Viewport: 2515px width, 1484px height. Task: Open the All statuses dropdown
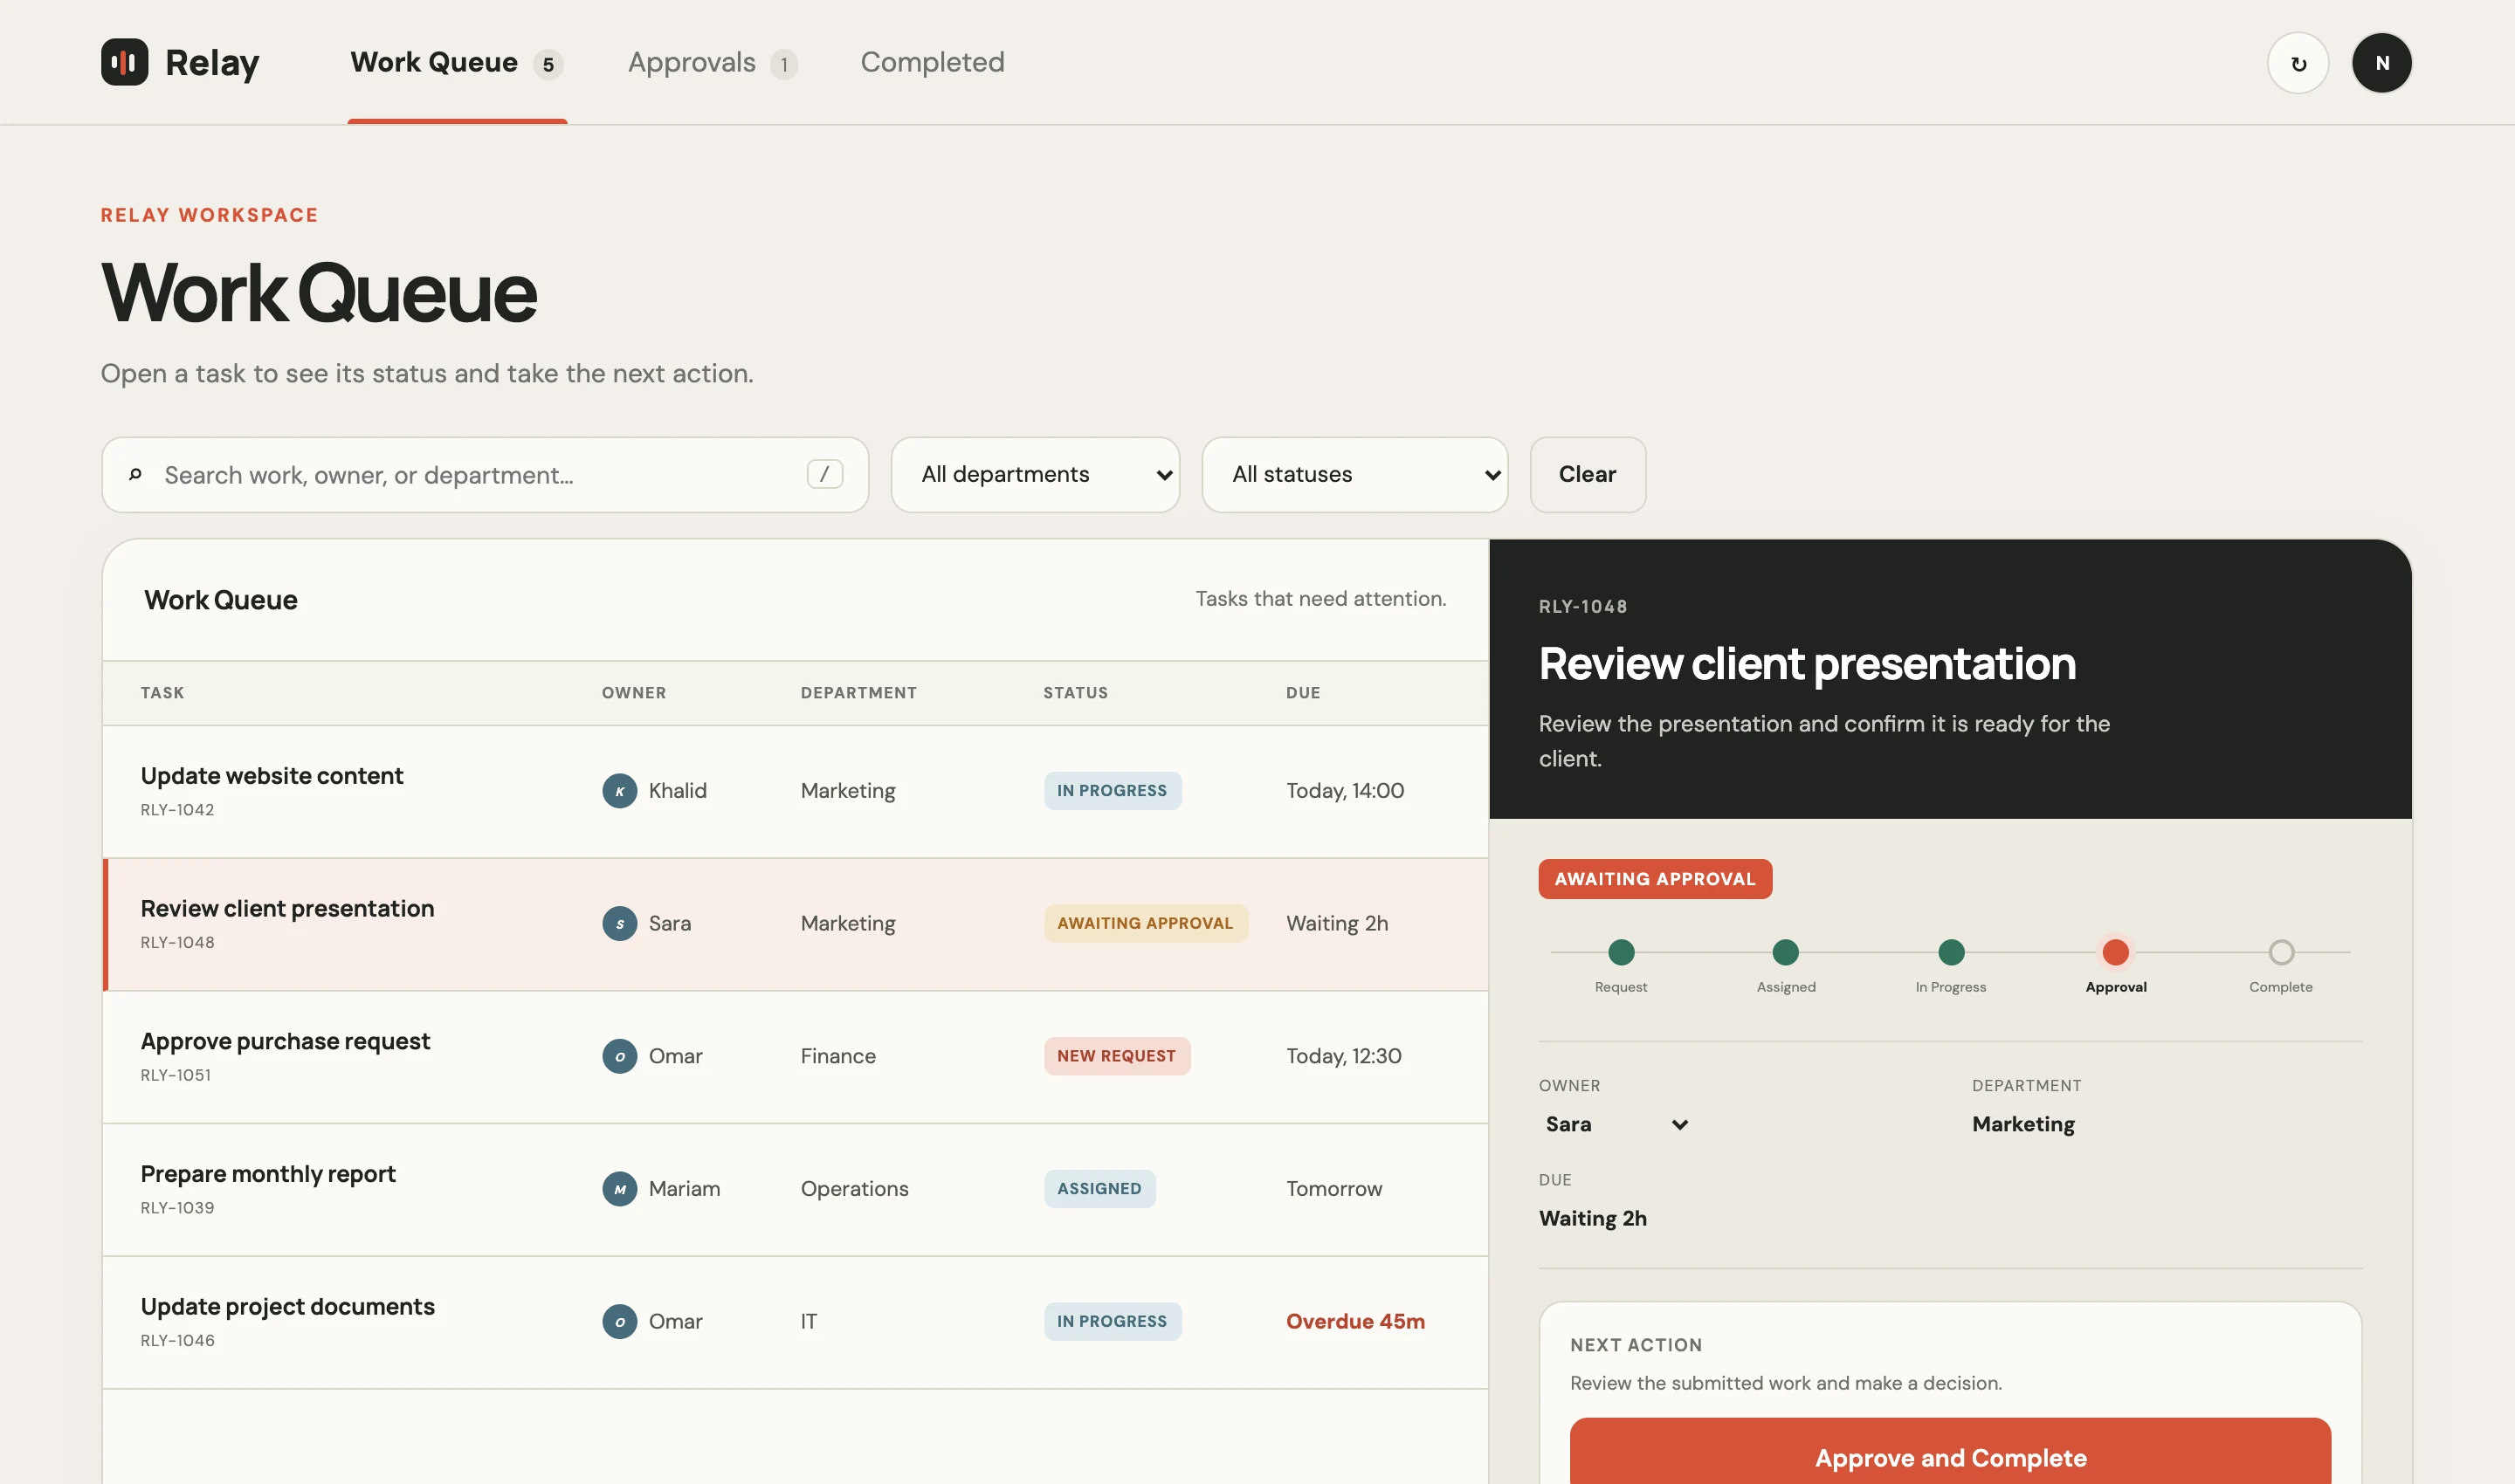[1354, 475]
